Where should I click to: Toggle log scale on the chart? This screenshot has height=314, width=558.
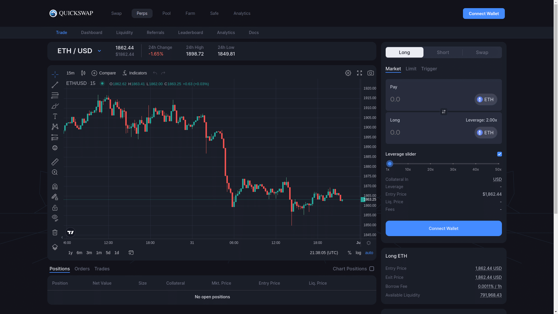358,253
